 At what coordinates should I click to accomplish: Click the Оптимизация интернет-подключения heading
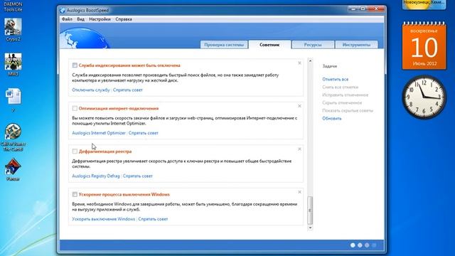click(x=119, y=108)
